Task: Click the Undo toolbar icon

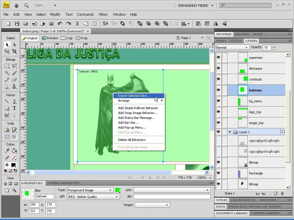Action: [x=60, y=23]
